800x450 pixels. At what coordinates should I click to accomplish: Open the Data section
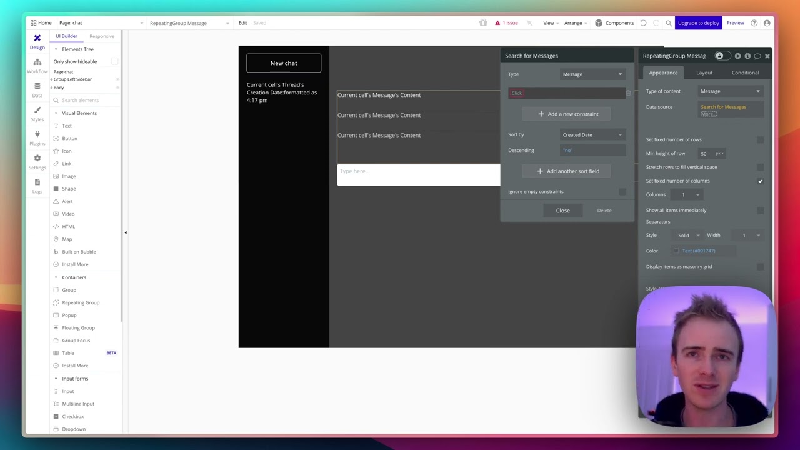(37, 90)
